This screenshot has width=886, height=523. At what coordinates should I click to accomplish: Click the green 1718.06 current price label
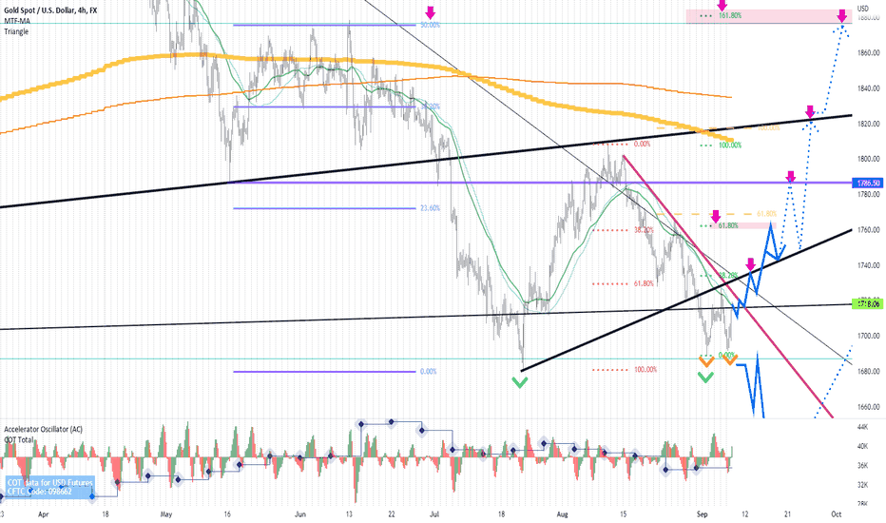pos(868,304)
